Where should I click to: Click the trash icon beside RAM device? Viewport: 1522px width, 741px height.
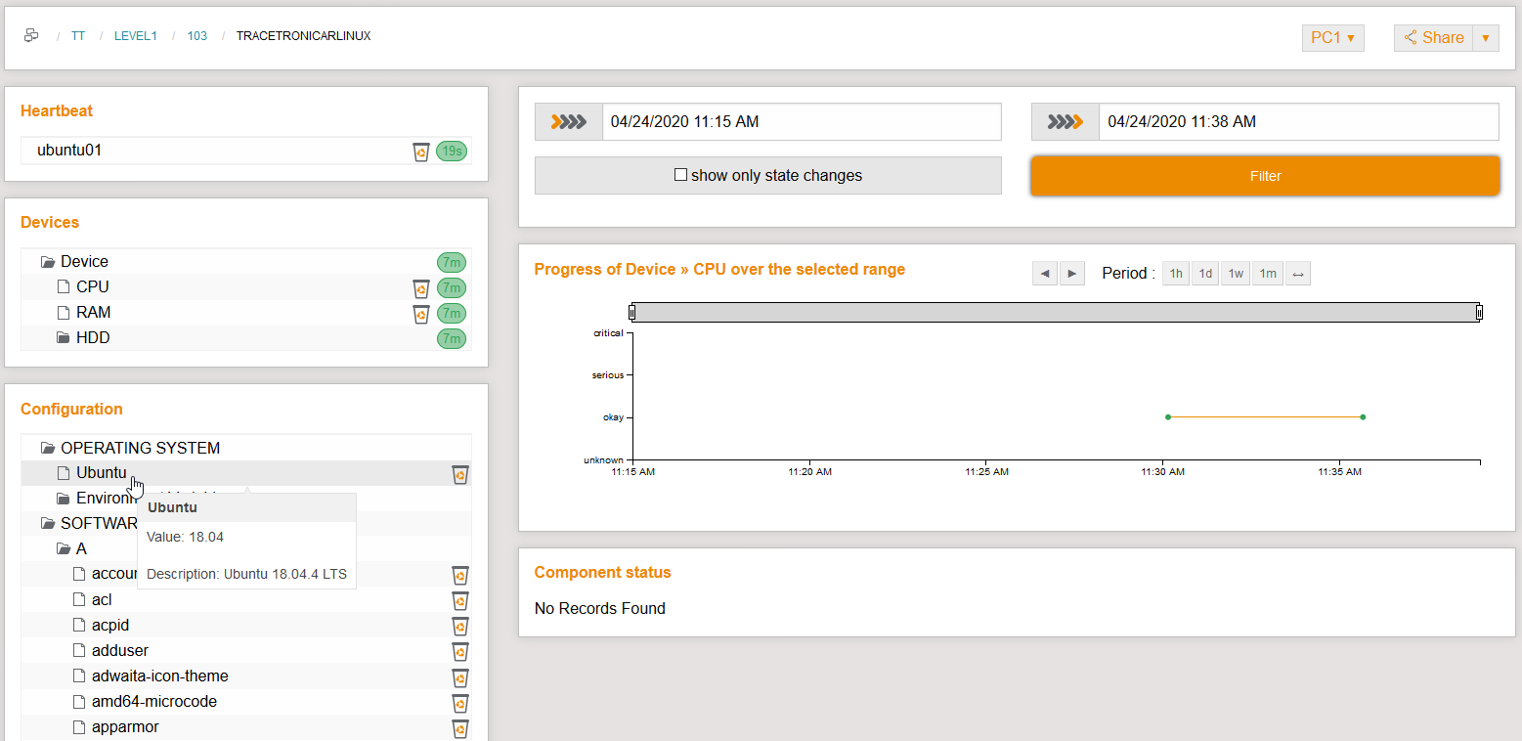[421, 313]
